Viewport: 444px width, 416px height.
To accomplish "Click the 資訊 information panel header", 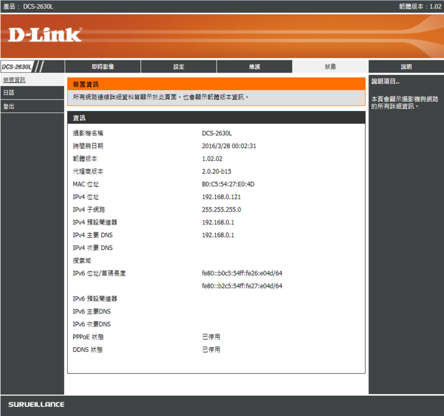I will (x=216, y=118).
